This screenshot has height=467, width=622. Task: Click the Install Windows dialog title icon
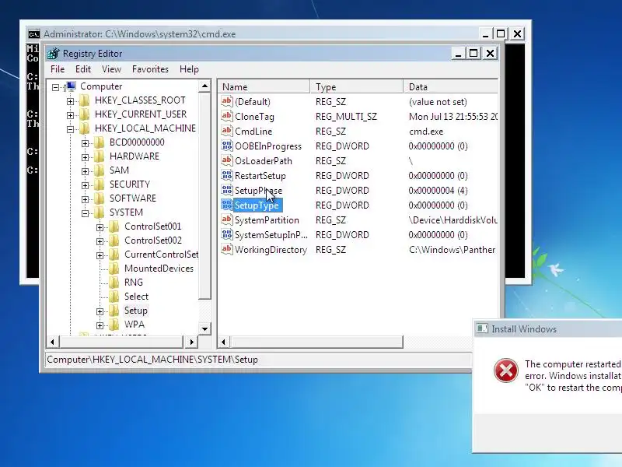pyautogui.click(x=482, y=328)
